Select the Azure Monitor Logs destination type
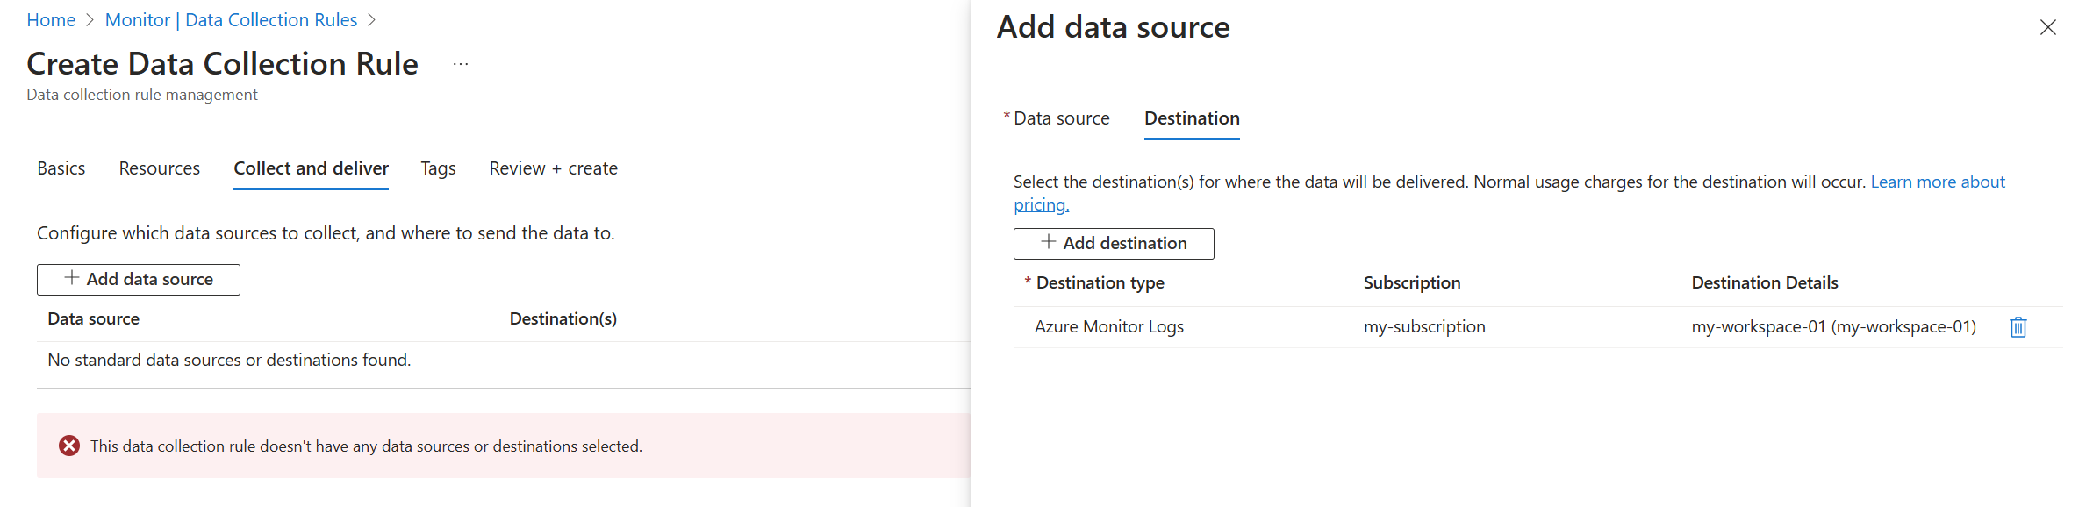Screen dimensions: 2093x507 click(x=1108, y=327)
